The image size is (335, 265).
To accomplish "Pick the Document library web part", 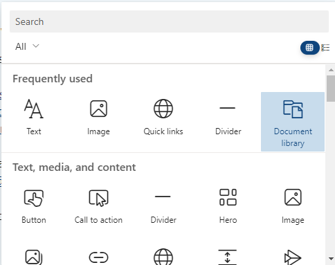I will pyautogui.click(x=293, y=122).
